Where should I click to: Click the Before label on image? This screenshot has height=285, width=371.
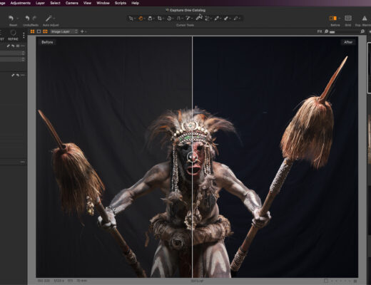[x=47, y=42]
